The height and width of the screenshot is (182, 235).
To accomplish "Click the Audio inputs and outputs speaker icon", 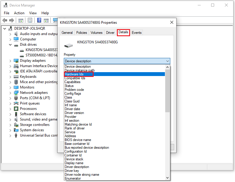I will pos(16,34).
